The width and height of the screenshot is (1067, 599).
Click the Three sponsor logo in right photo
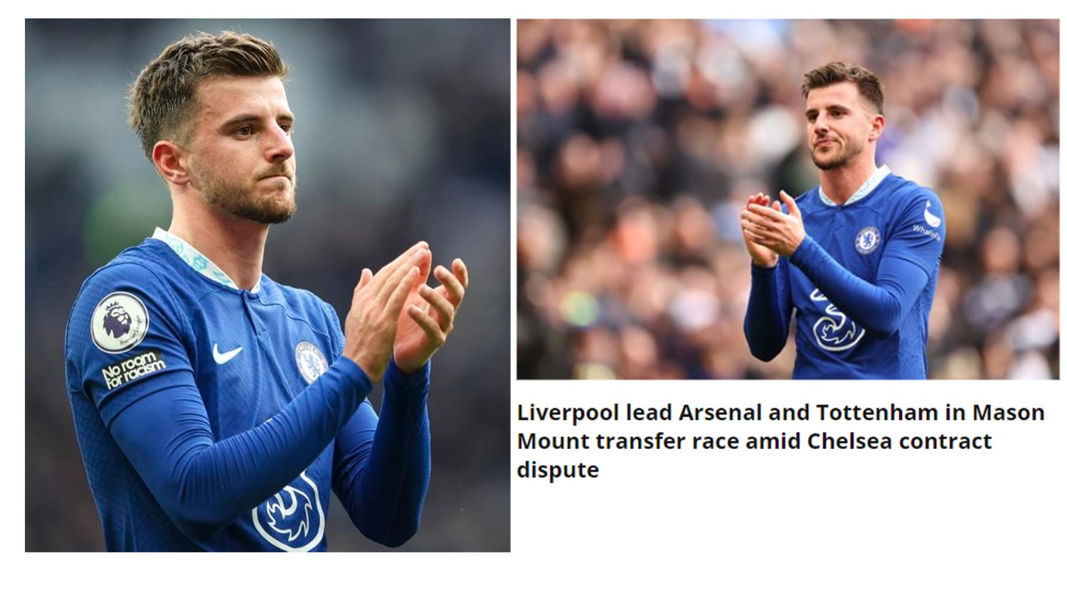(x=837, y=323)
